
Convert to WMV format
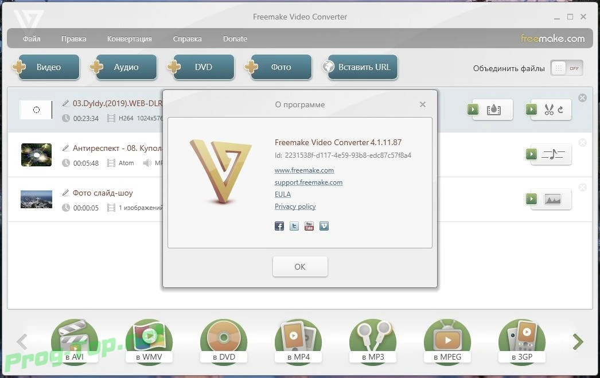[x=149, y=341]
